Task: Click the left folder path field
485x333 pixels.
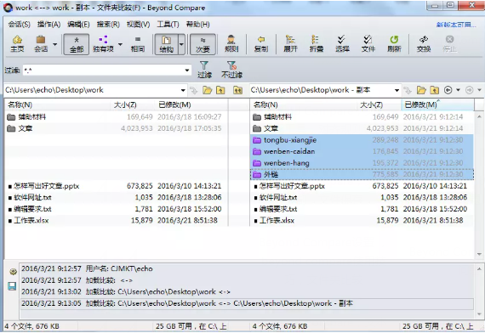Action: tap(92, 90)
